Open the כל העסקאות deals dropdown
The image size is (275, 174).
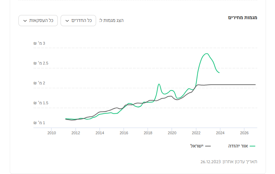coord(38,21)
